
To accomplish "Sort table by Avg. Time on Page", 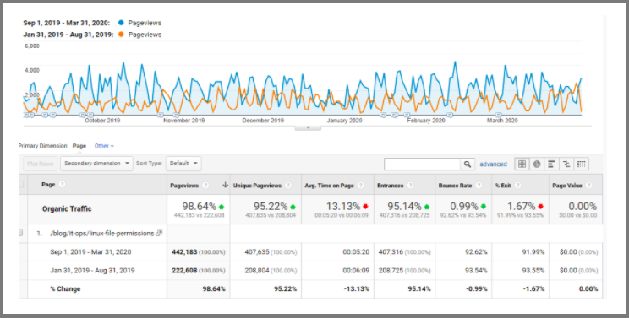I will 329,186.
